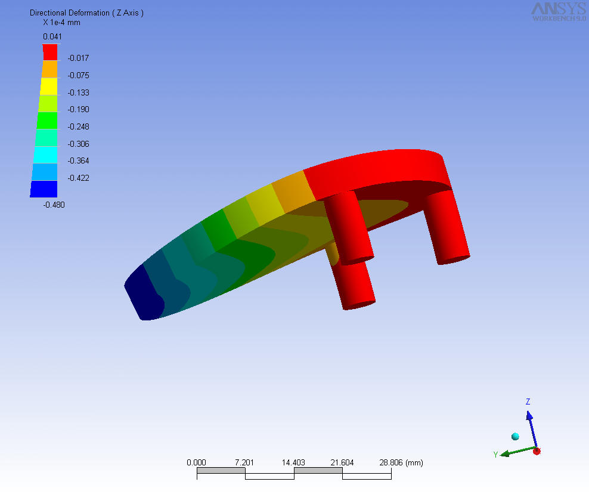The width and height of the screenshot is (589, 494).
Task: Click the X 1e-4 mm units label
Action: pos(61,23)
